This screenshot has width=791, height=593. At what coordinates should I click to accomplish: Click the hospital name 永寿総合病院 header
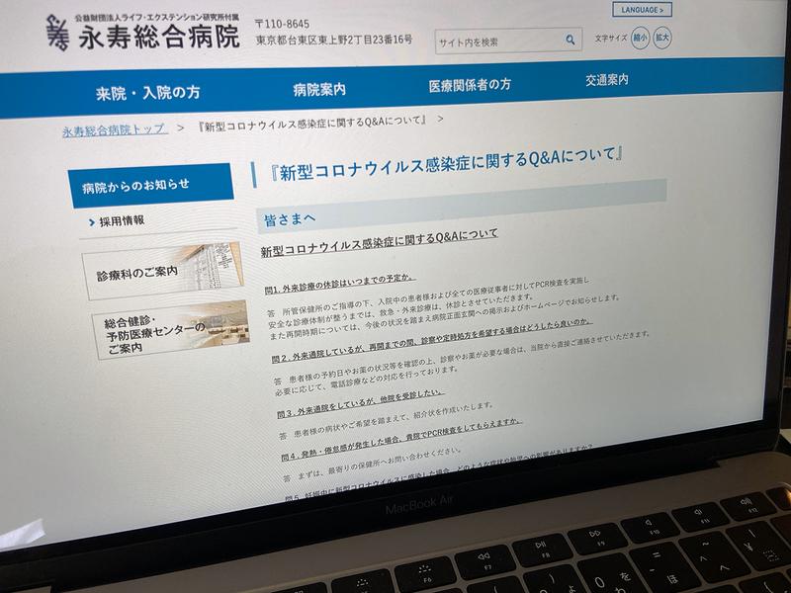click(159, 37)
